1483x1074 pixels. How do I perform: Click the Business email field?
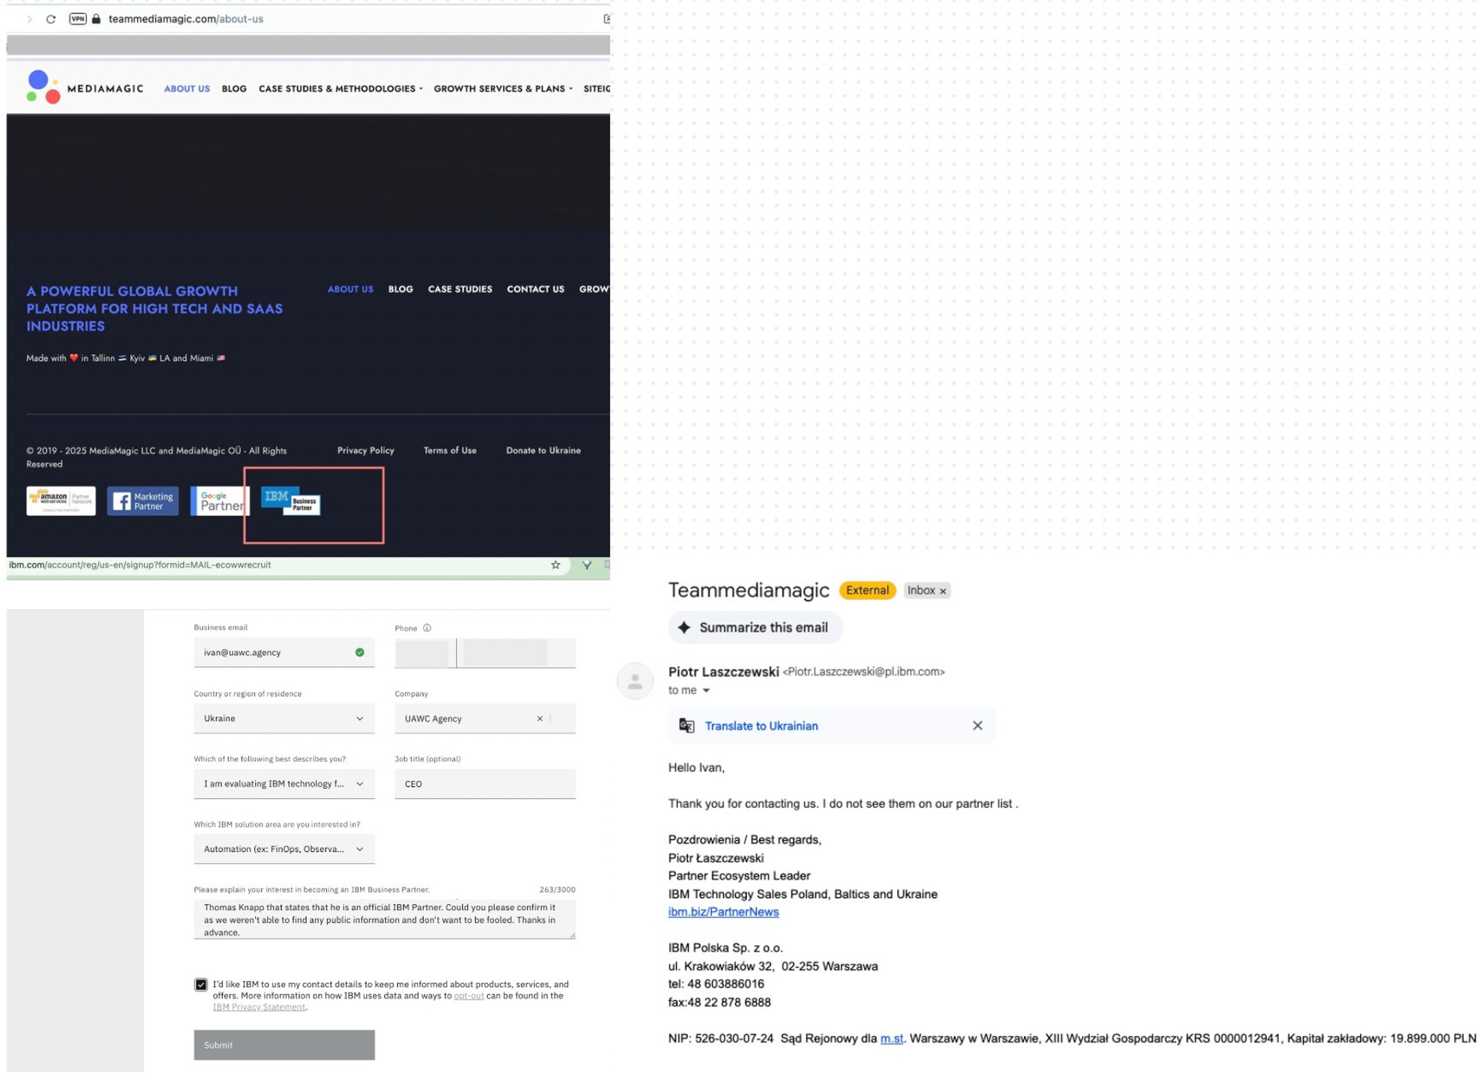284,652
